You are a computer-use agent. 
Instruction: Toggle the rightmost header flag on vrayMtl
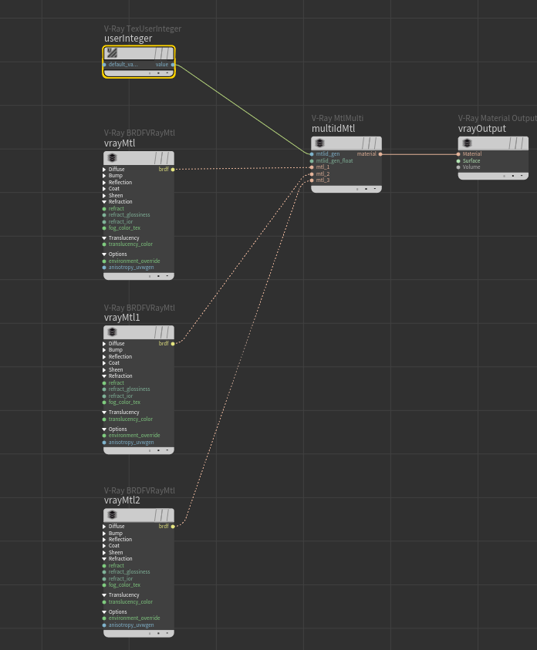pos(170,158)
